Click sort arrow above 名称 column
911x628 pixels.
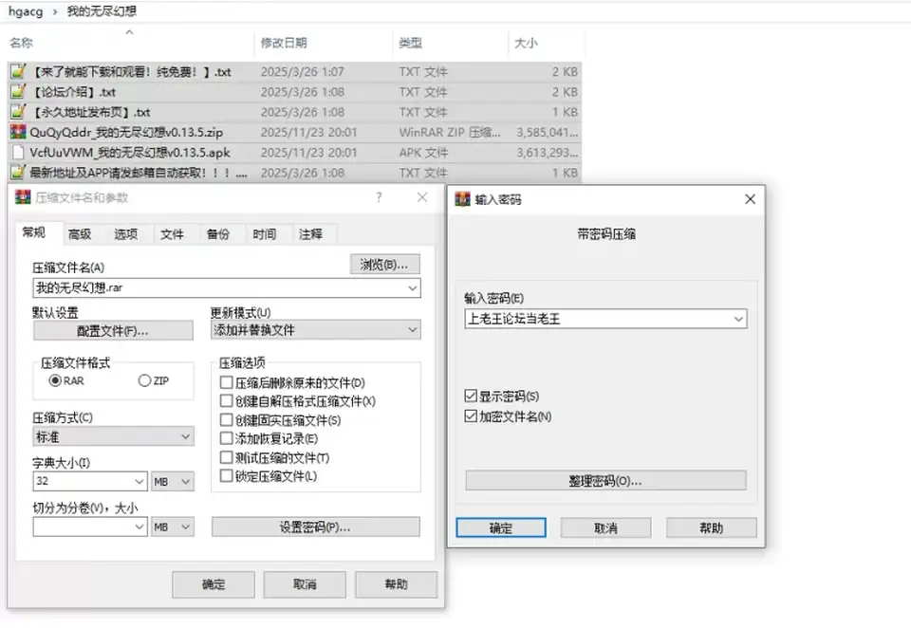pyautogui.click(x=130, y=32)
